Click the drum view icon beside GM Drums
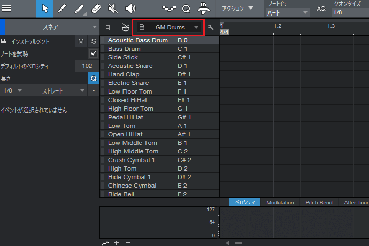Viewport: 369px width, 246px height. [x=124, y=27]
